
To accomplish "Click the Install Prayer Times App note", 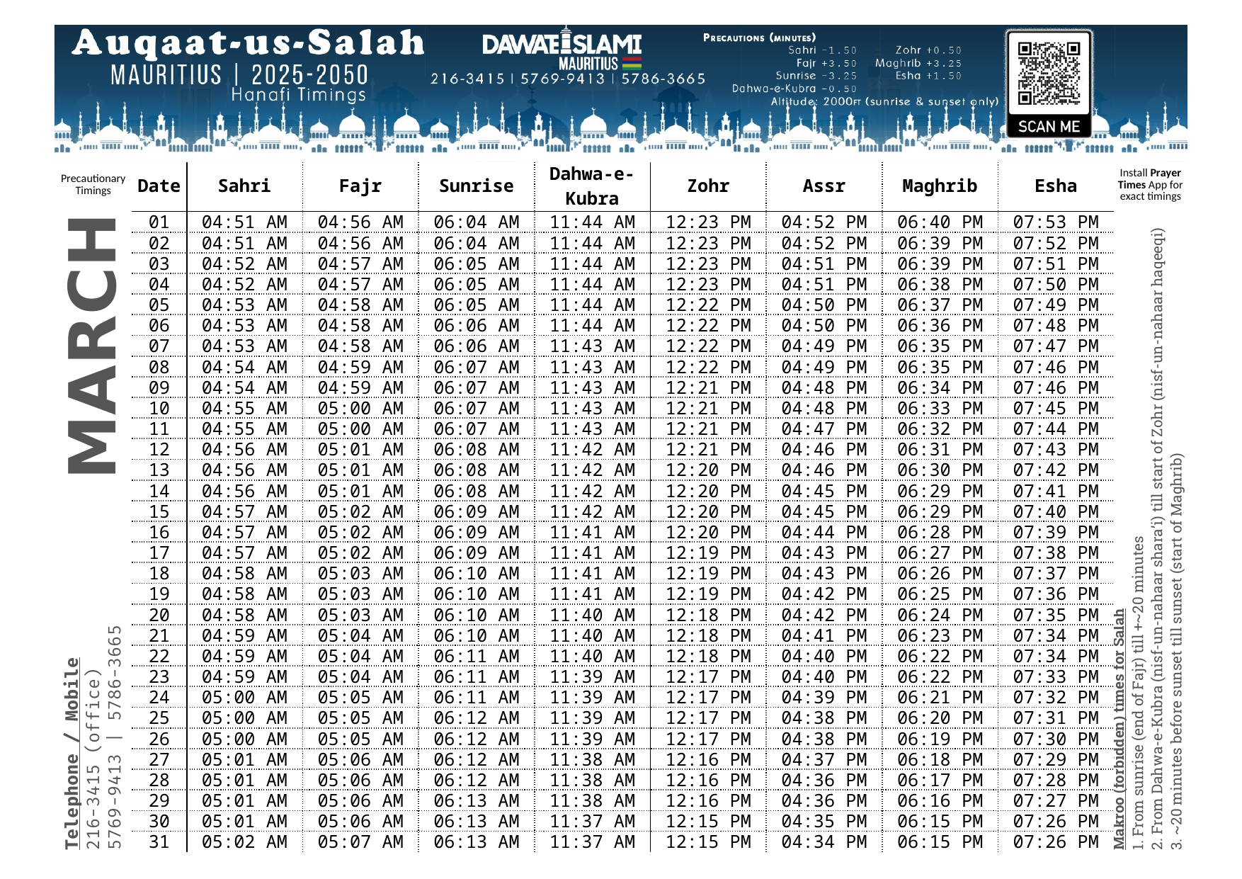I will pyautogui.click(x=1150, y=184).
